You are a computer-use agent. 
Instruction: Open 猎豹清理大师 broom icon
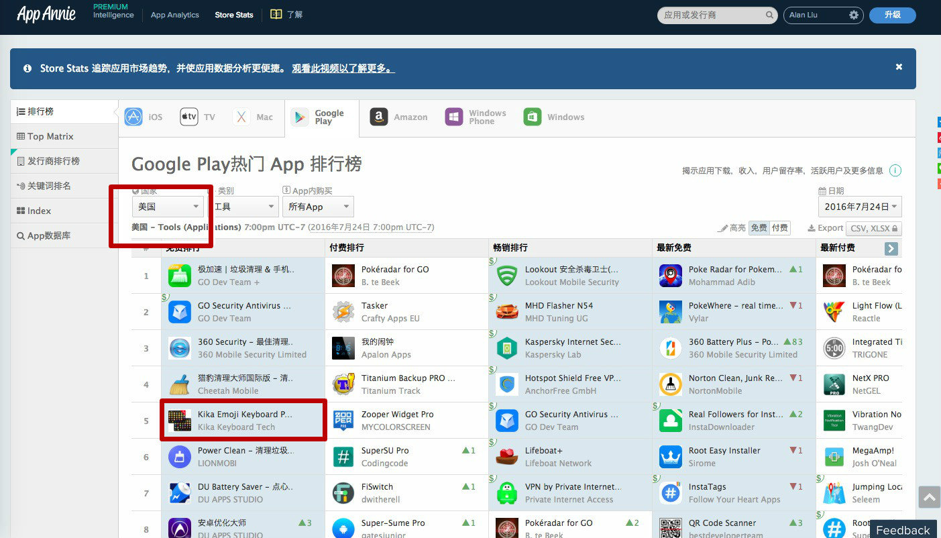tap(180, 384)
